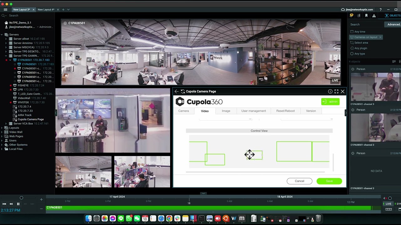The height and width of the screenshot is (225, 401).
Task: Rewind playback with the backward button
Action: pos(11,204)
